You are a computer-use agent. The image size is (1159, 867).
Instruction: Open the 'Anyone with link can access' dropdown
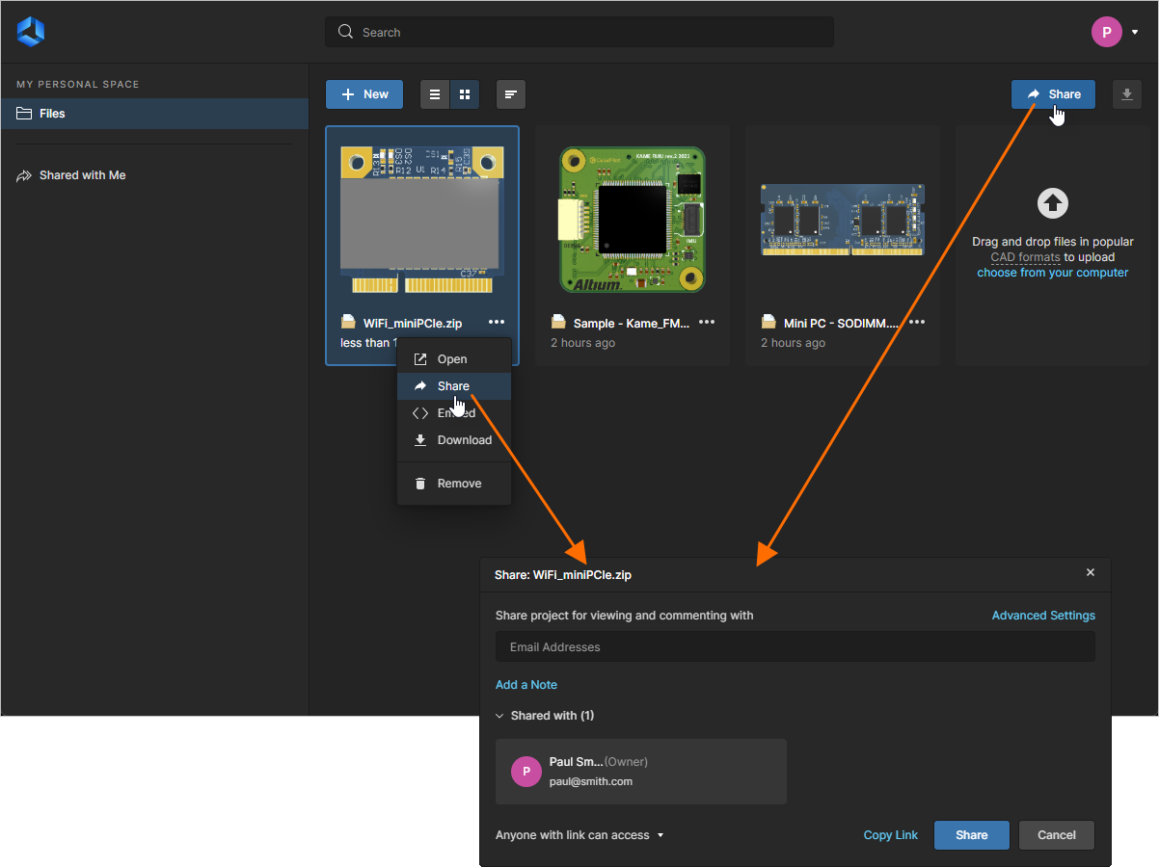579,835
